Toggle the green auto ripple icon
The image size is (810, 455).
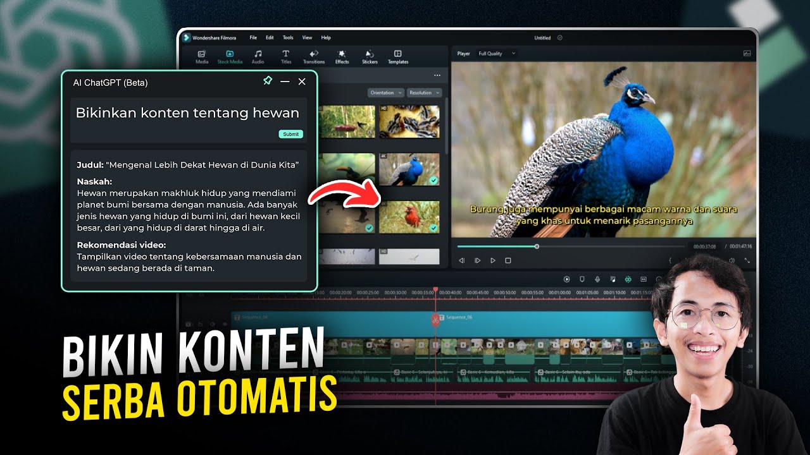tap(628, 279)
